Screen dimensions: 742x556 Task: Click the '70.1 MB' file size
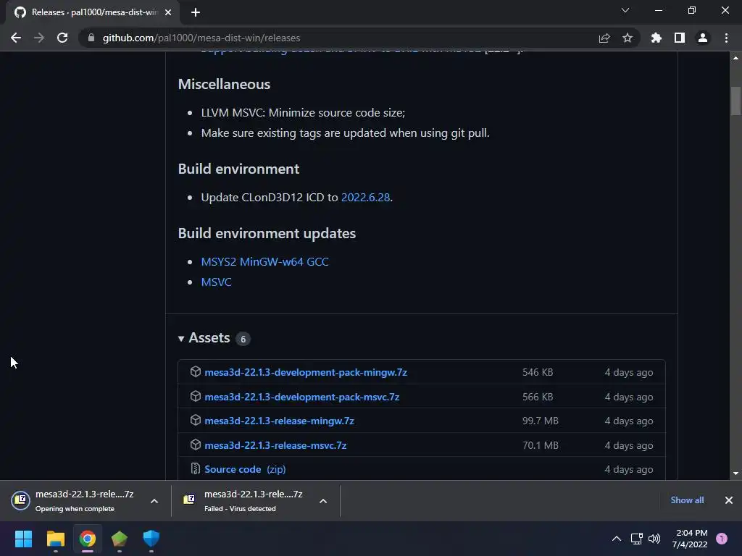541,445
